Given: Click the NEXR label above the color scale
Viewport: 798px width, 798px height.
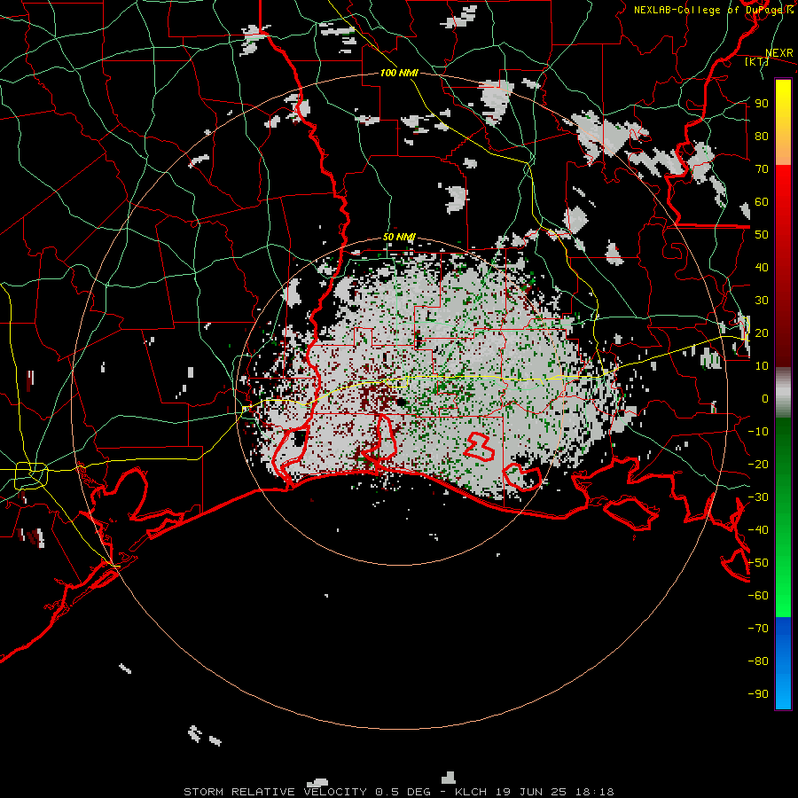Looking at the screenshot, I should coord(778,53).
